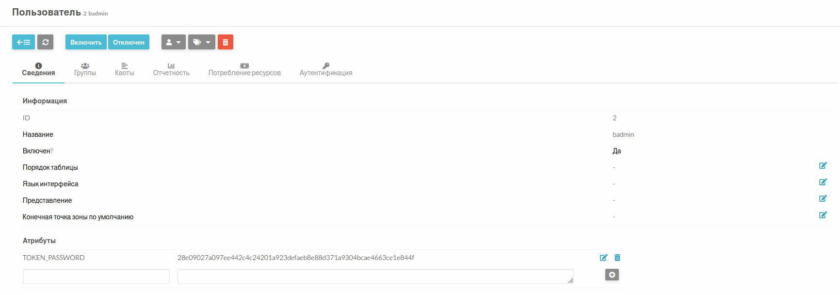Edit the Представление setting
840x295 pixels.
click(x=823, y=198)
